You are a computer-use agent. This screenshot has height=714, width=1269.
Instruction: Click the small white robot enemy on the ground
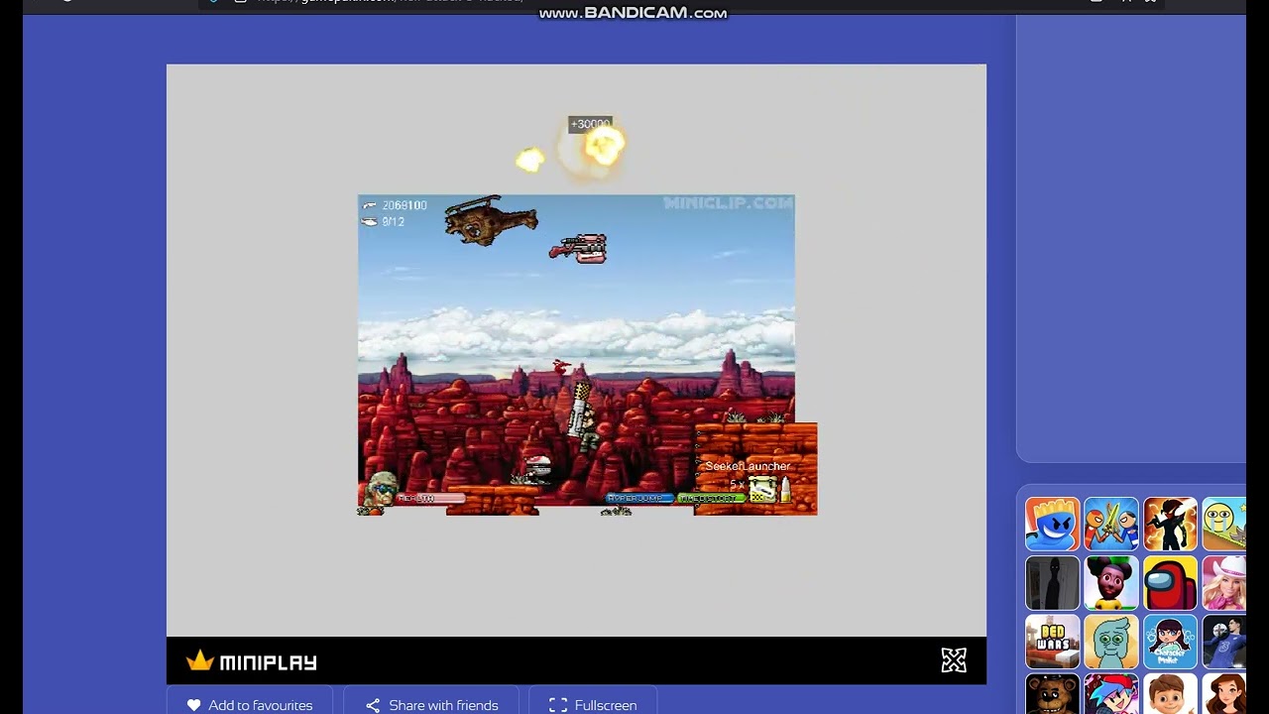(536, 468)
